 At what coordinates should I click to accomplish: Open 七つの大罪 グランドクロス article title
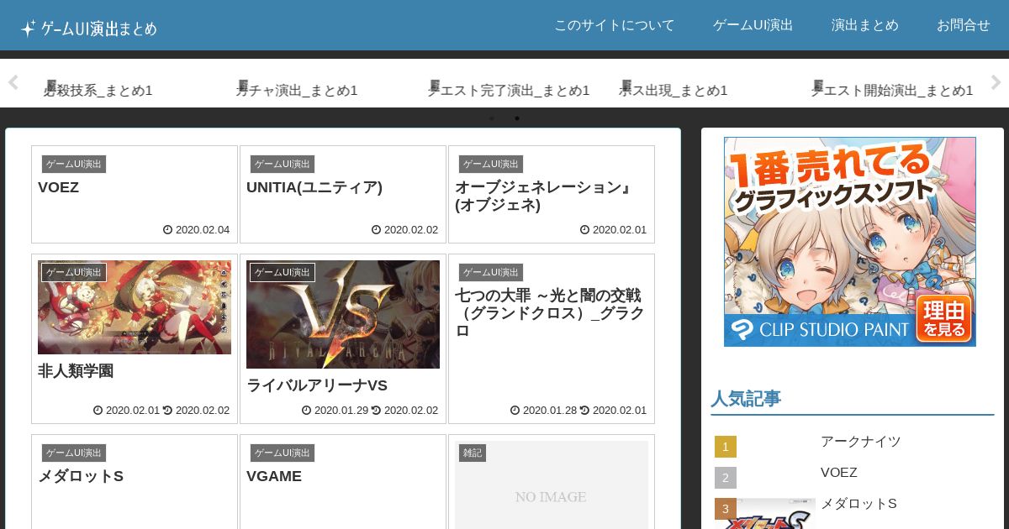tap(548, 312)
